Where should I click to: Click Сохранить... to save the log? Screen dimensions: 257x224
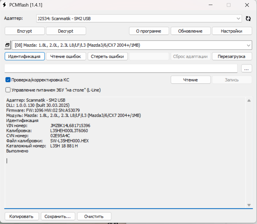click(58, 217)
